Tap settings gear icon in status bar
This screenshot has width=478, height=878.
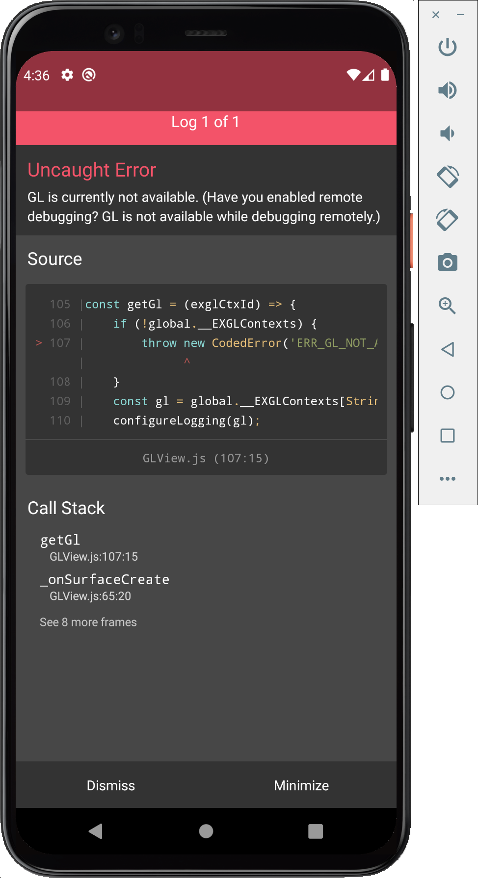click(67, 75)
